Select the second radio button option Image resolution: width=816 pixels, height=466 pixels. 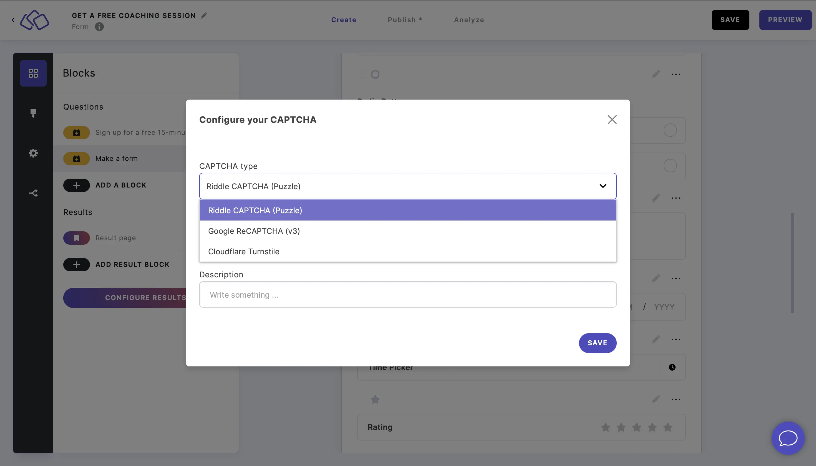point(670,166)
